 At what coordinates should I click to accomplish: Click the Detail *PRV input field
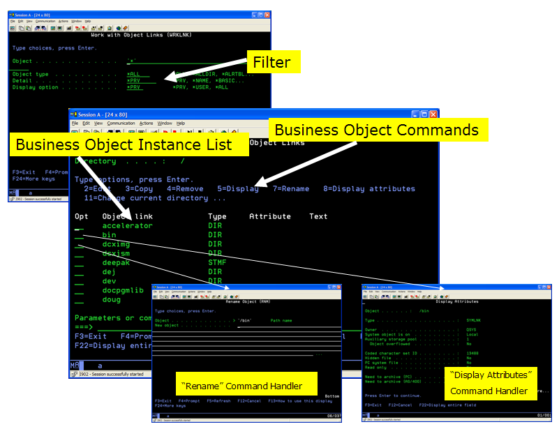[x=142, y=81]
